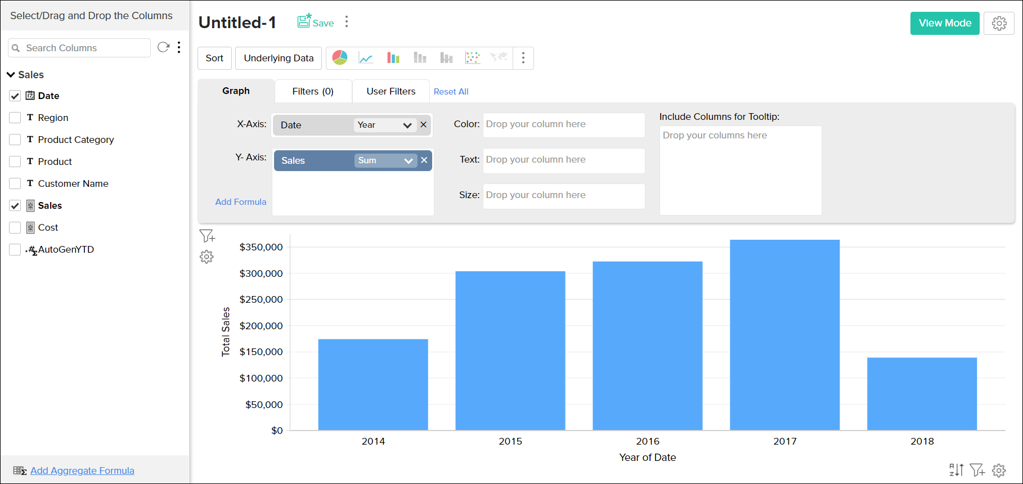Uncheck the Date column checkbox

click(15, 96)
